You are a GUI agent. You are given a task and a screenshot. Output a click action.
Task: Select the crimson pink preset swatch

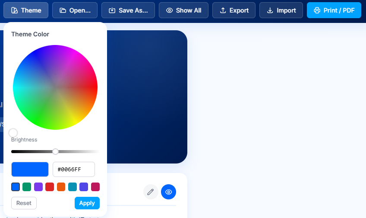click(95, 187)
